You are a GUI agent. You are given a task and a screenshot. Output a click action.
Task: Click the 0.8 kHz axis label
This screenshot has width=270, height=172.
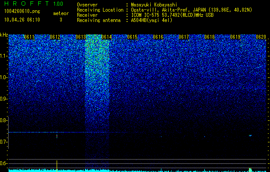3,120
